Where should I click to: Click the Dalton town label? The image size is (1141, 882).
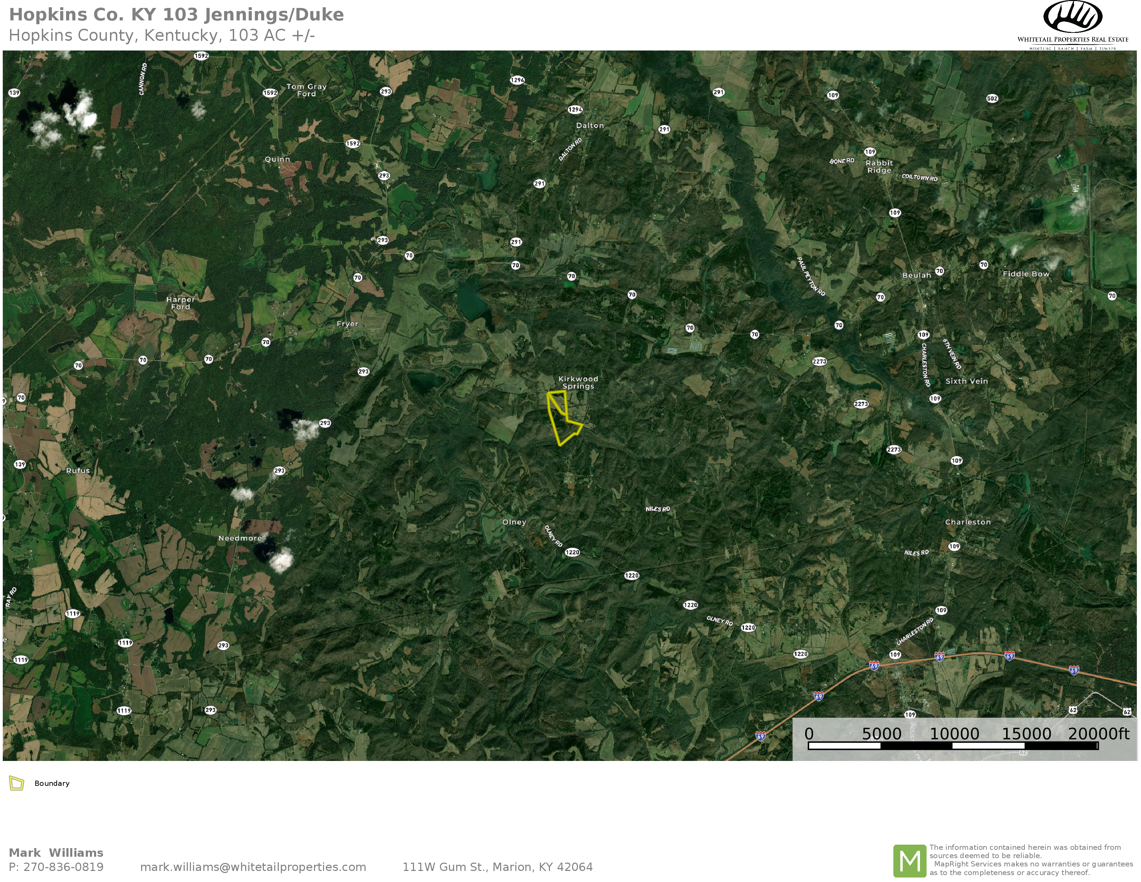click(590, 126)
